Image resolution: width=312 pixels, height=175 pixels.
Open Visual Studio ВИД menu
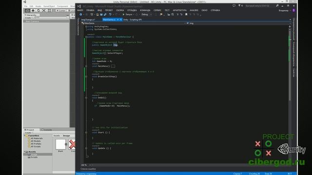(x=99, y=10)
